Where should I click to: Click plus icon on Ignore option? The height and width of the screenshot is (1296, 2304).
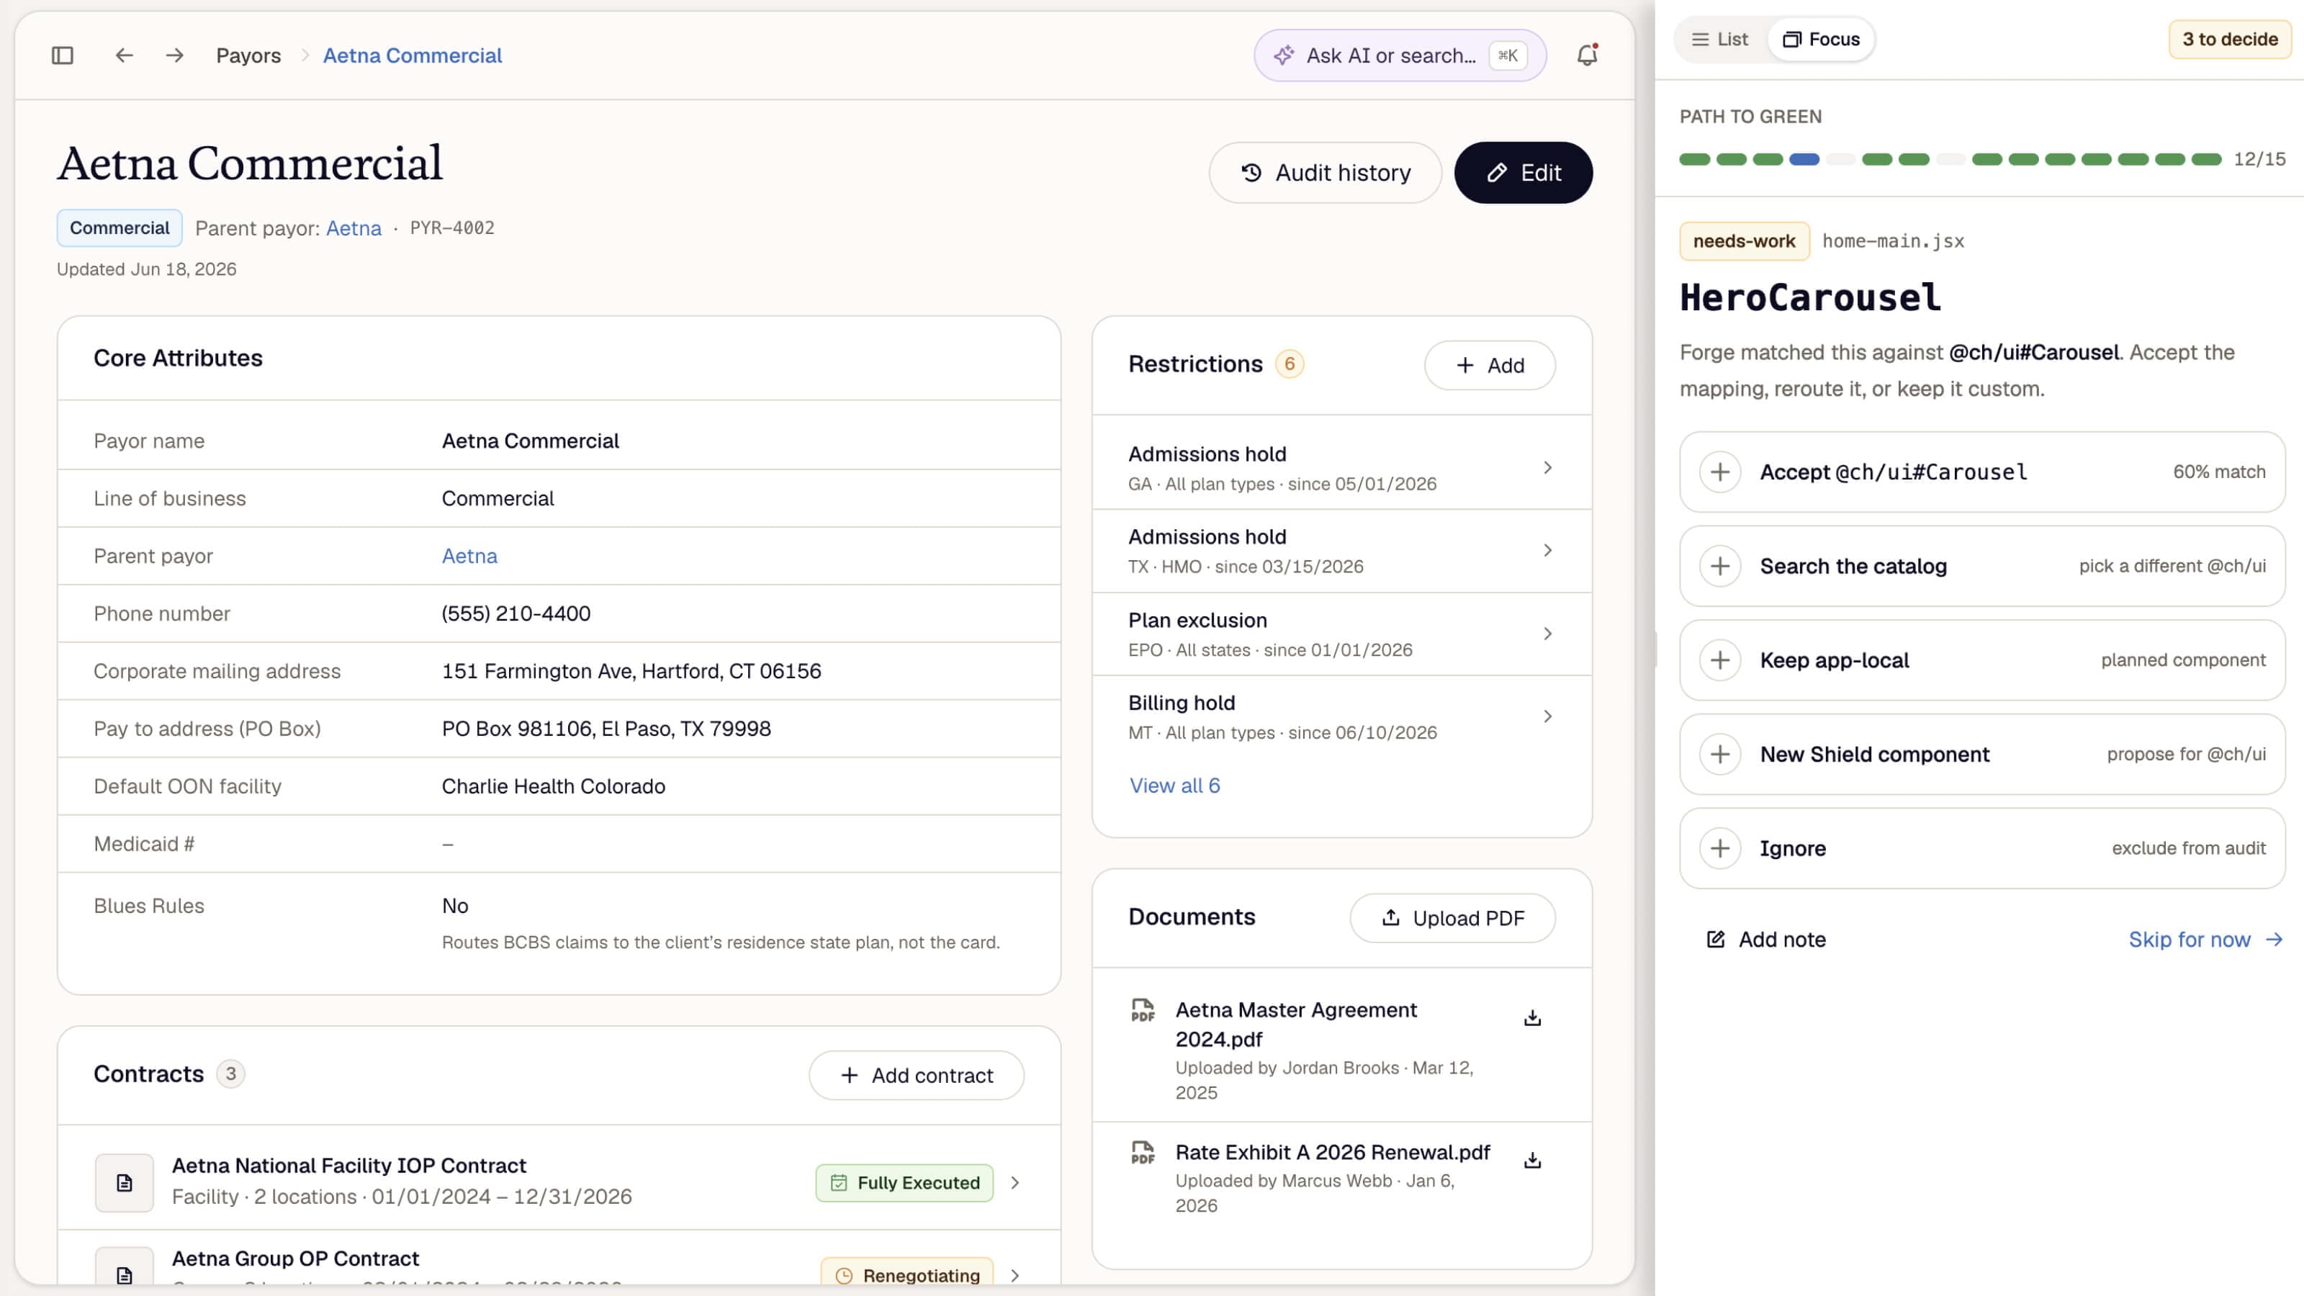(x=1720, y=848)
